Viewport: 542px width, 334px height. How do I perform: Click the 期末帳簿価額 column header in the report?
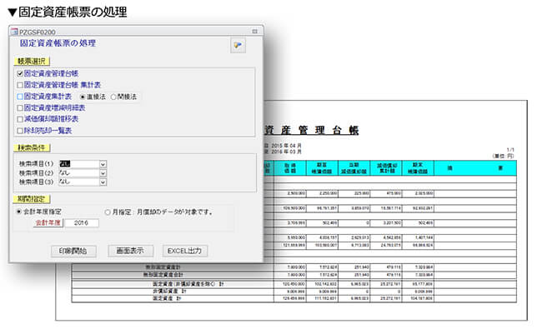[x=418, y=168]
